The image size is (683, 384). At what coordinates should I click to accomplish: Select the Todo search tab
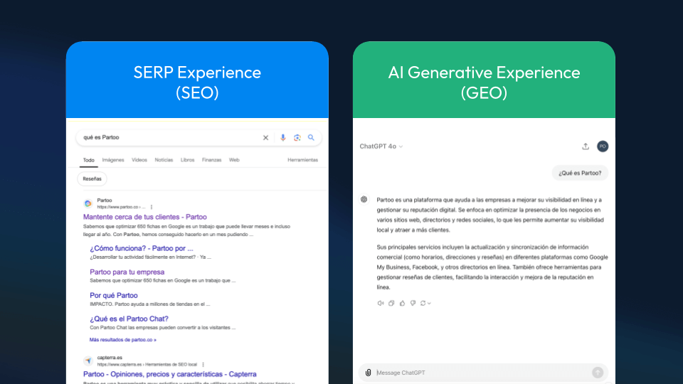[88, 160]
